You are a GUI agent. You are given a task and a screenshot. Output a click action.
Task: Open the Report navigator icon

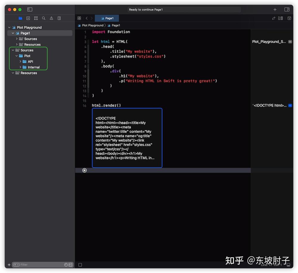pyautogui.click(x=59, y=18)
